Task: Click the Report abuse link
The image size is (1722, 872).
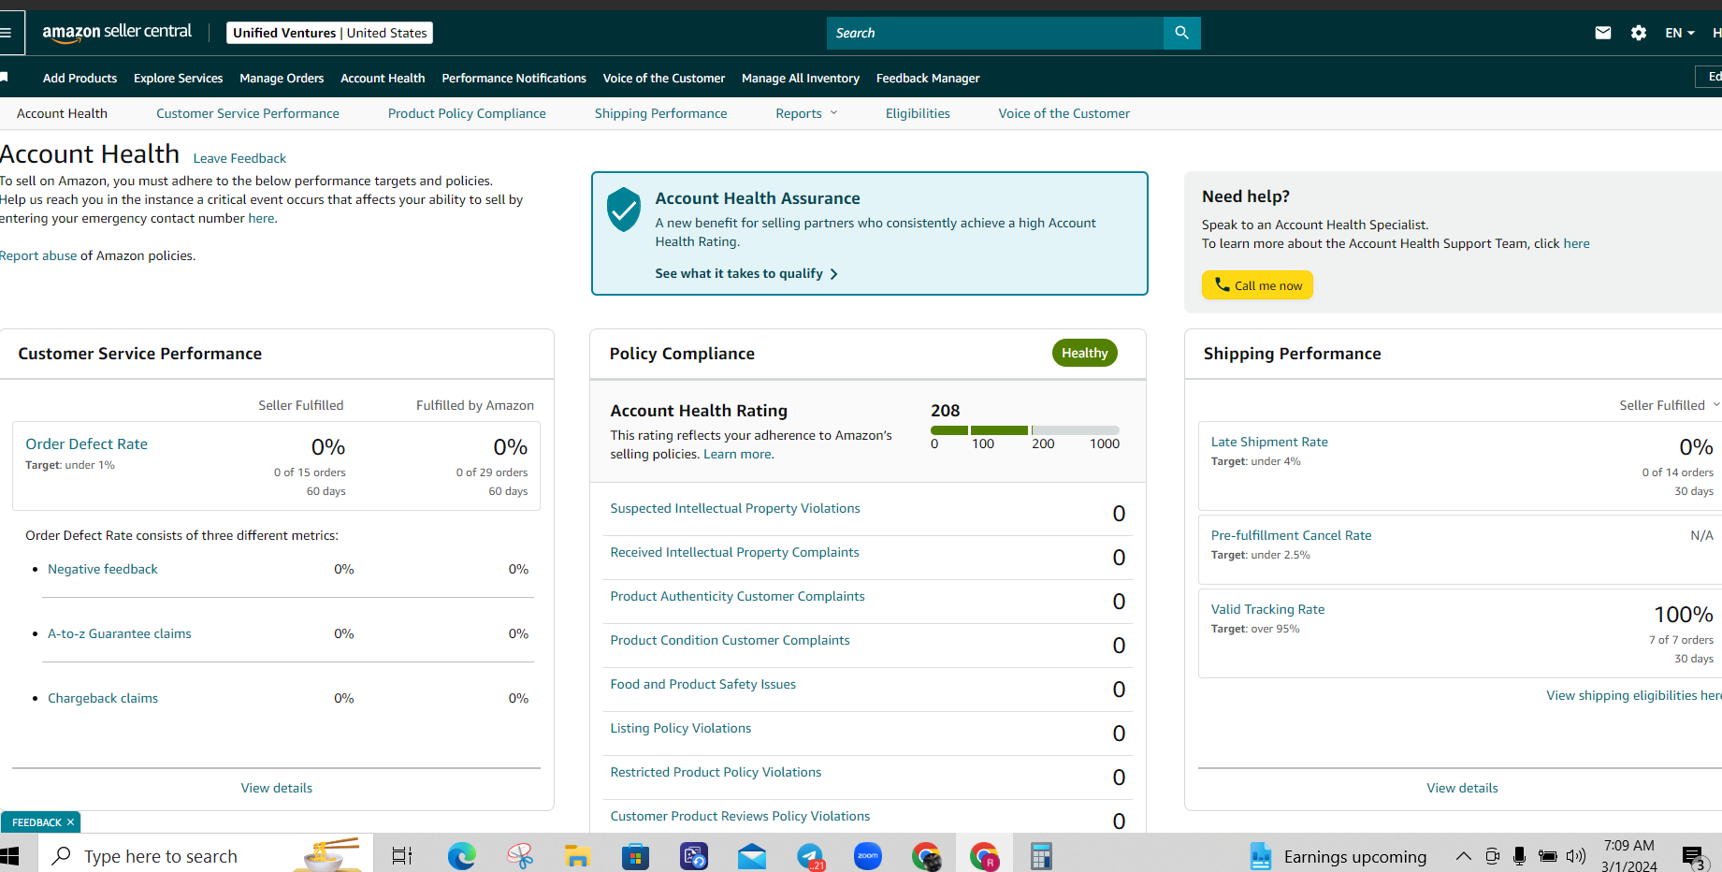Action: 38,255
